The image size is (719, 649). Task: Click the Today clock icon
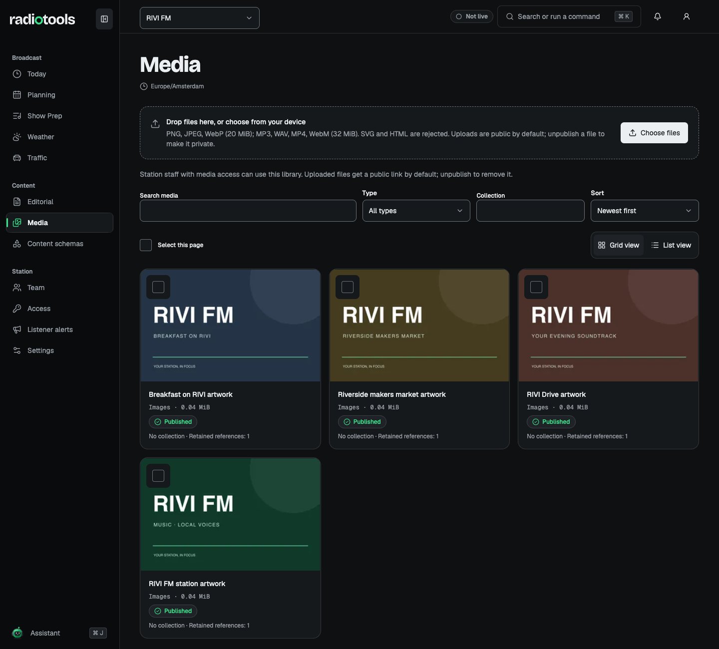pyautogui.click(x=17, y=74)
